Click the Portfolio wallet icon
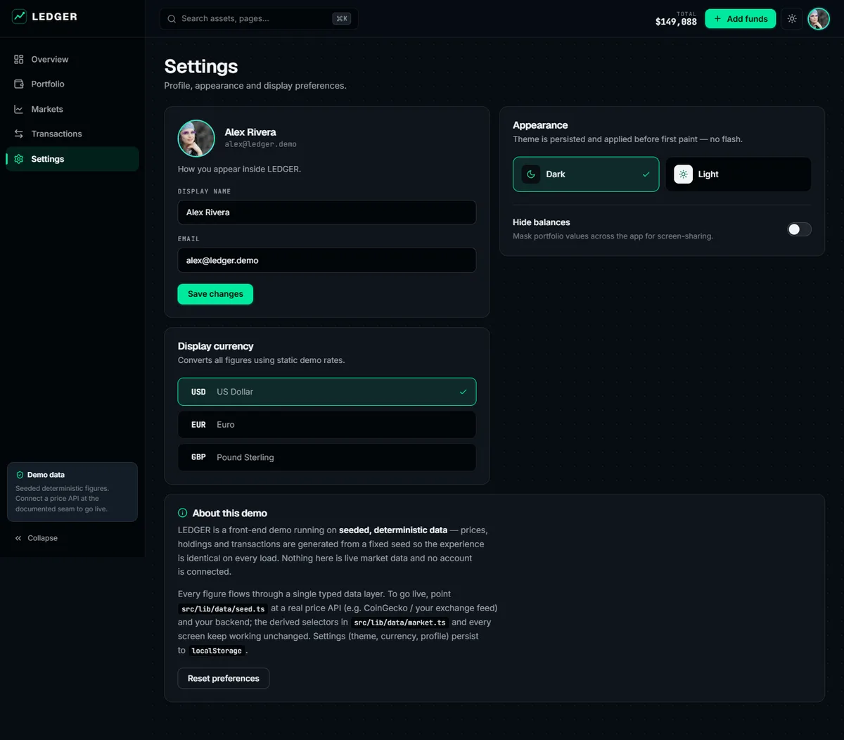844x740 pixels. click(19, 84)
